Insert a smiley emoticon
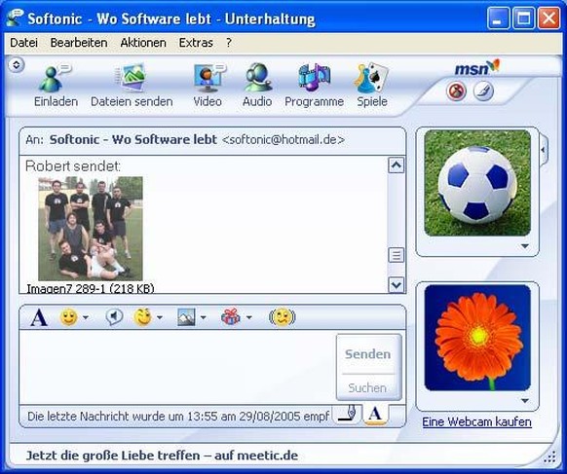567x474 pixels. click(69, 317)
